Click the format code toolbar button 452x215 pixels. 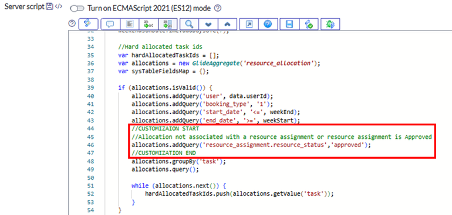(129, 24)
